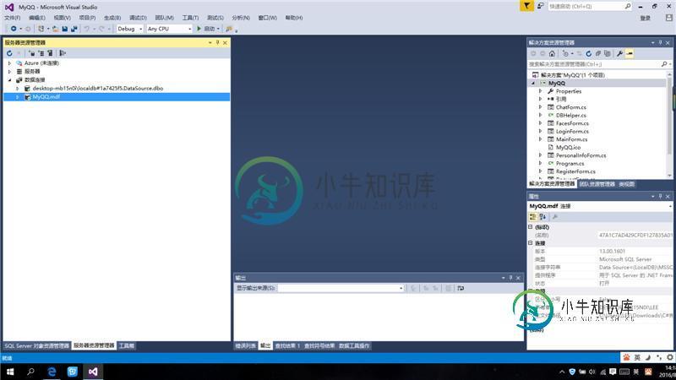The width and height of the screenshot is (676, 380).
Task: Open the Debug menu
Action: tap(138, 18)
